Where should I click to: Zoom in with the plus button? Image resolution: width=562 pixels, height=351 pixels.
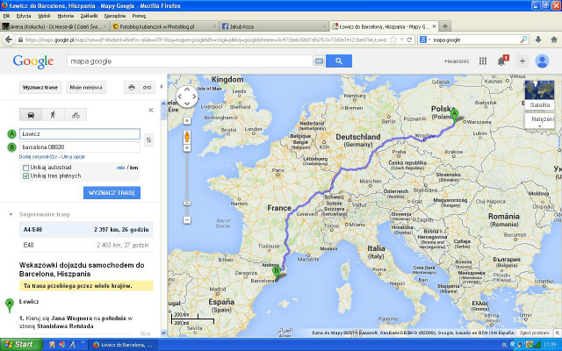pyautogui.click(x=187, y=148)
